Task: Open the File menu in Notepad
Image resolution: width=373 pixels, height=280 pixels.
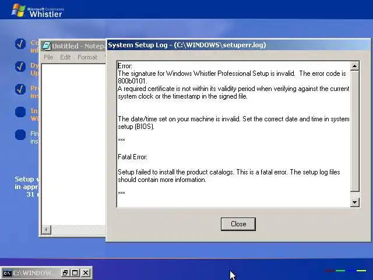Action: tap(48, 57)
